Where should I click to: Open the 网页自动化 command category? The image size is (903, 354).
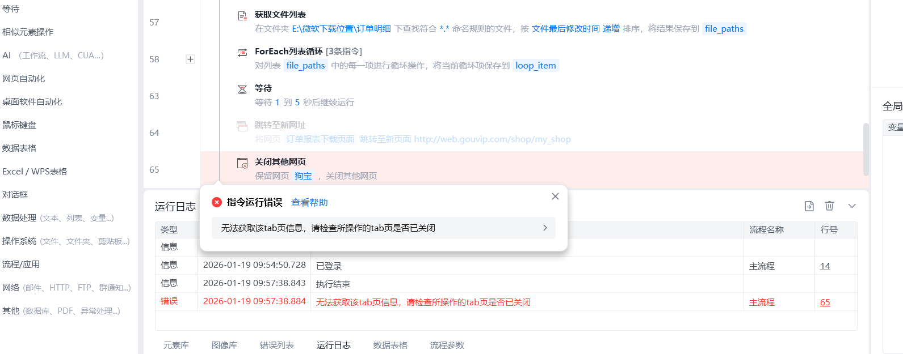24,79
